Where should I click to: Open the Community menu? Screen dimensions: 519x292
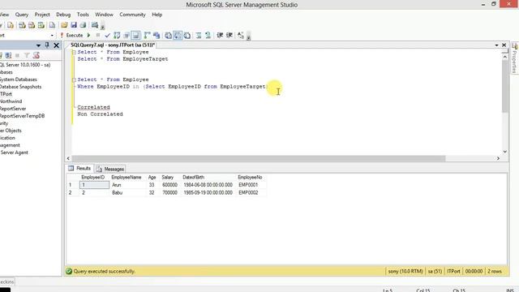pos(132,15)
